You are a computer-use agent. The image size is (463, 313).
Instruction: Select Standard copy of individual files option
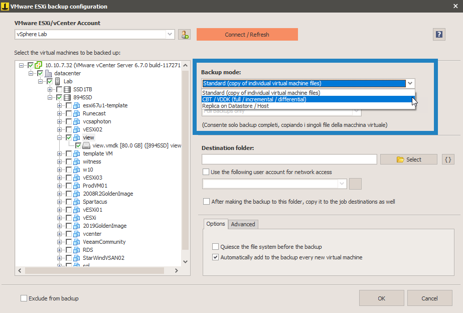(308, 93)
